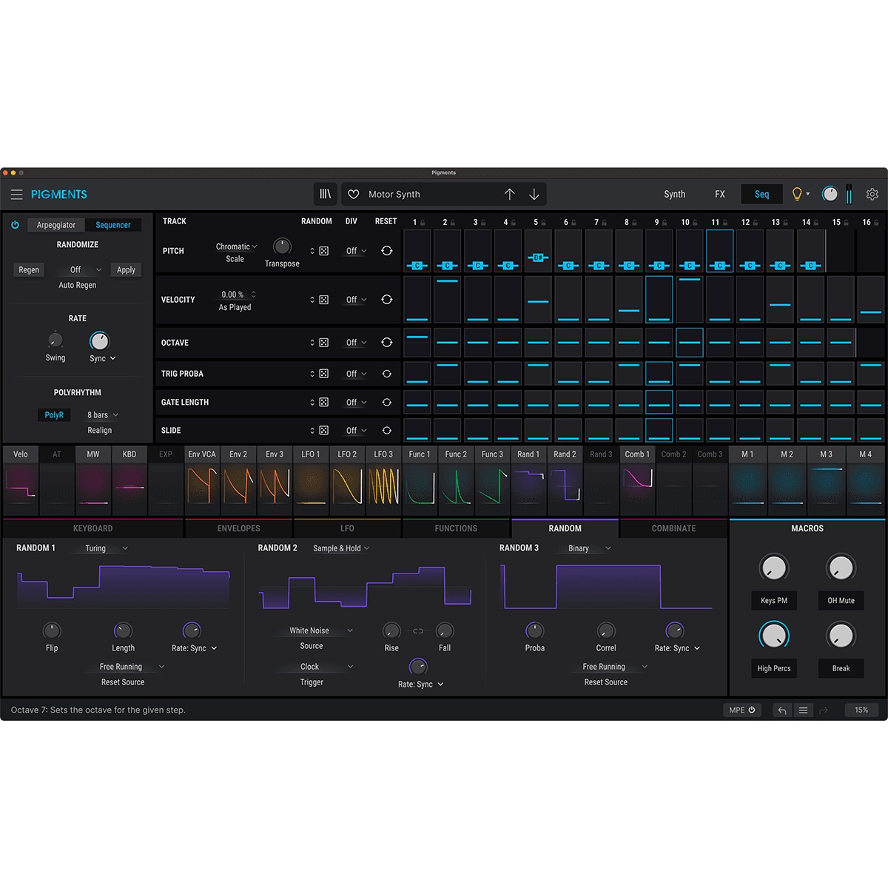
Task: Click the OH Mute macro label
Action: (x=841, y=601)
